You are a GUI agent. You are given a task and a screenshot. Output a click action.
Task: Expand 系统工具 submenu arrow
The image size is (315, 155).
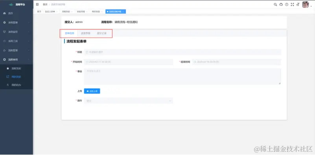(29, 41)
